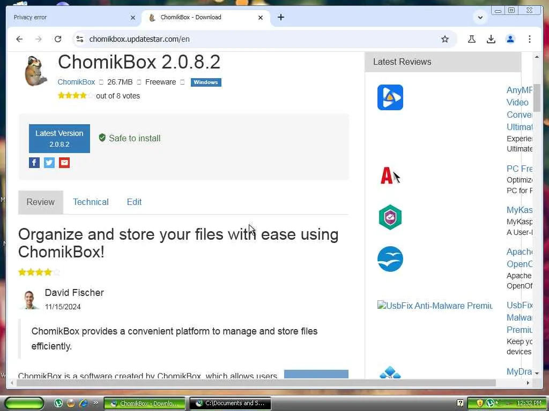Click the David Fischer author name

tap(74, 293)
